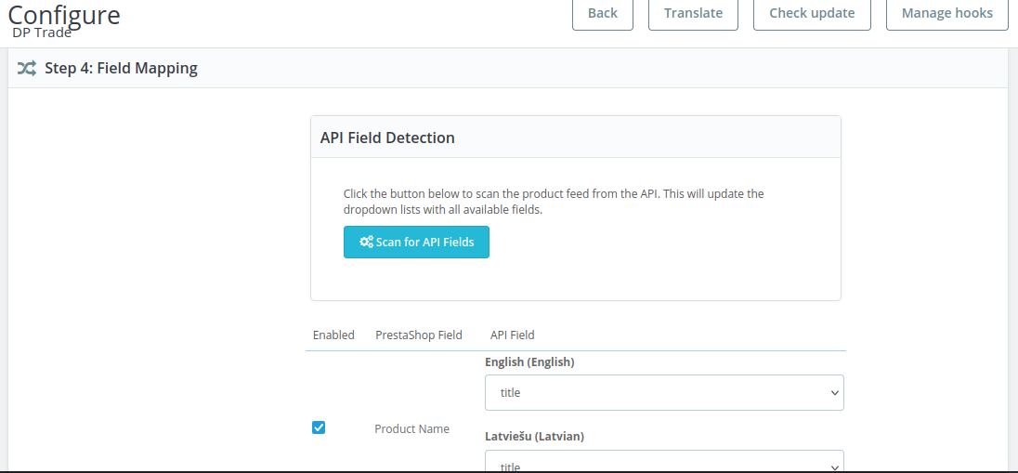The image size is (1018, 473).
Task: Click the PrestaShop Field column header
Action: [x=418, y=335]
